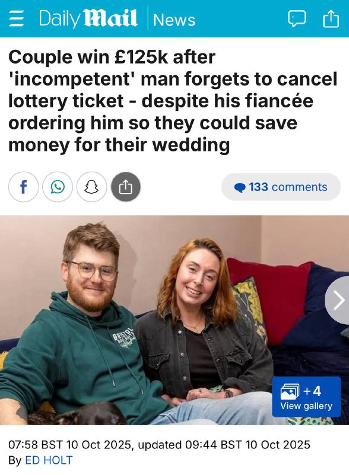
Task: Advance to the next photo with the arrow
Action: click(x=338, y=300)
